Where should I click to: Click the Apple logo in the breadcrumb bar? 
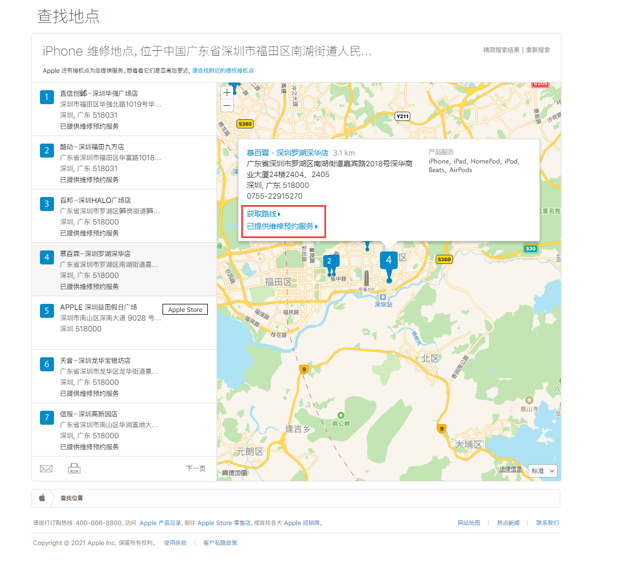point(42,498)
